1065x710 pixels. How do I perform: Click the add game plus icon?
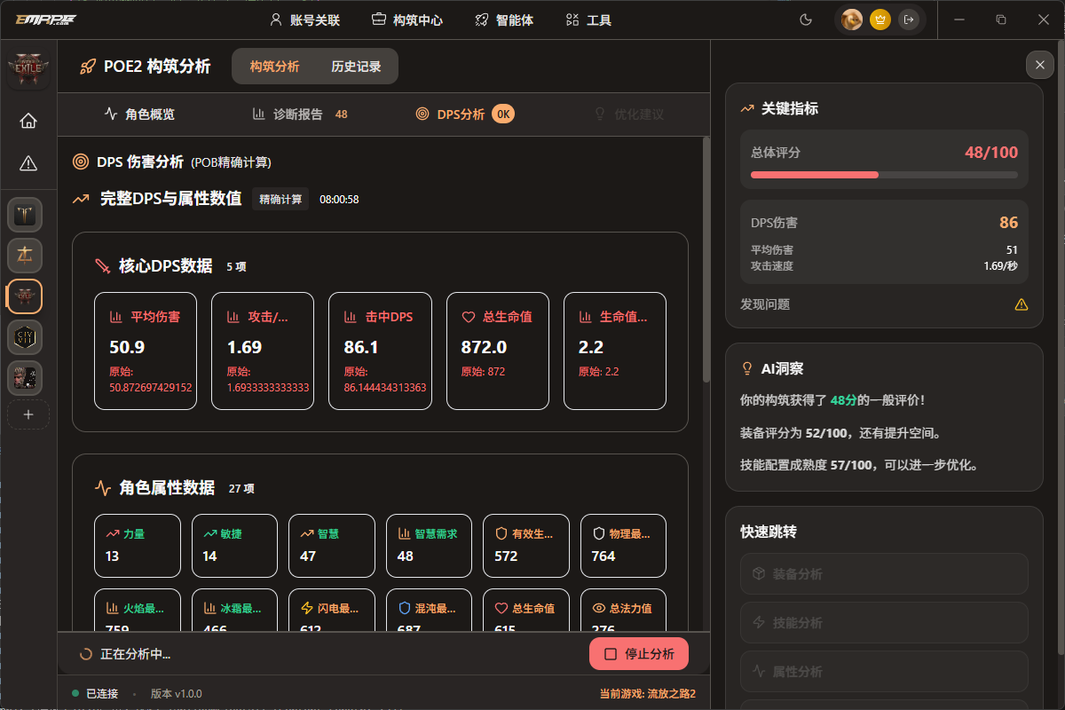[x=28, y=414]
